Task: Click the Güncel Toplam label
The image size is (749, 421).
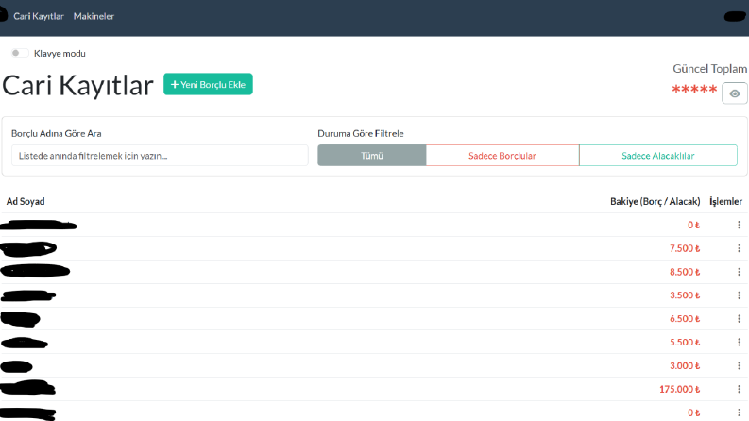Action: (710, 69)
